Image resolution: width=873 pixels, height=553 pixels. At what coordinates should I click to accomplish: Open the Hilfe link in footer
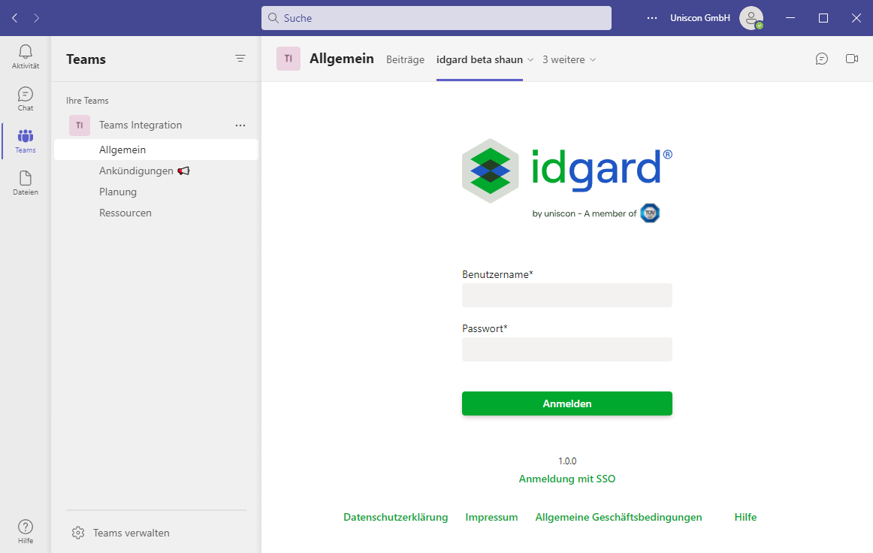tap(745, 518)
